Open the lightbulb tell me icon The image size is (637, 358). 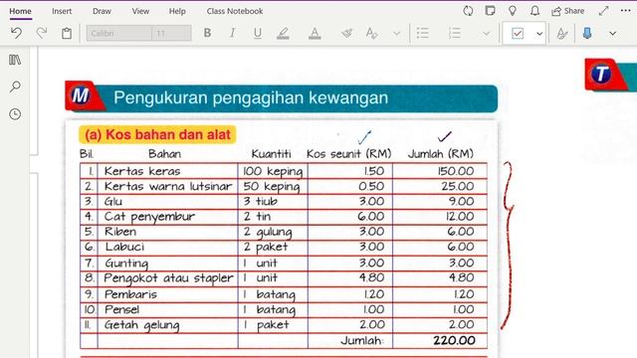[x=513, y=11]
